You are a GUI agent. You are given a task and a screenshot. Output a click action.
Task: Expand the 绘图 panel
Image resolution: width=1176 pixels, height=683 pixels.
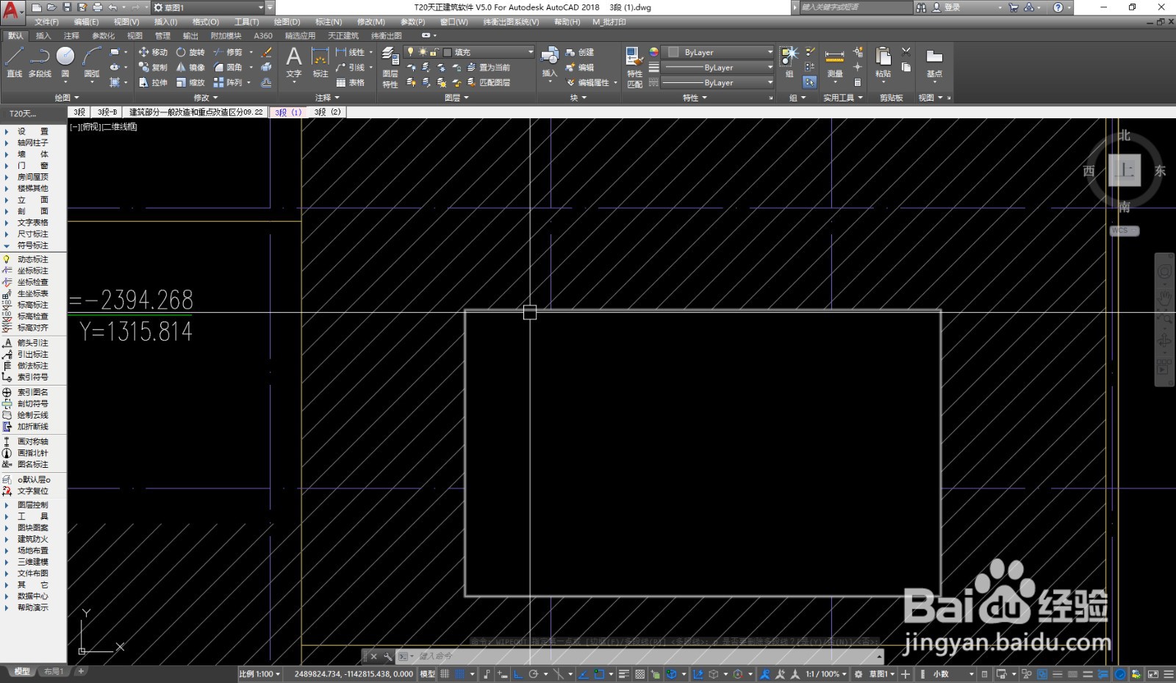pyautogui.click(x=67, y=98)
